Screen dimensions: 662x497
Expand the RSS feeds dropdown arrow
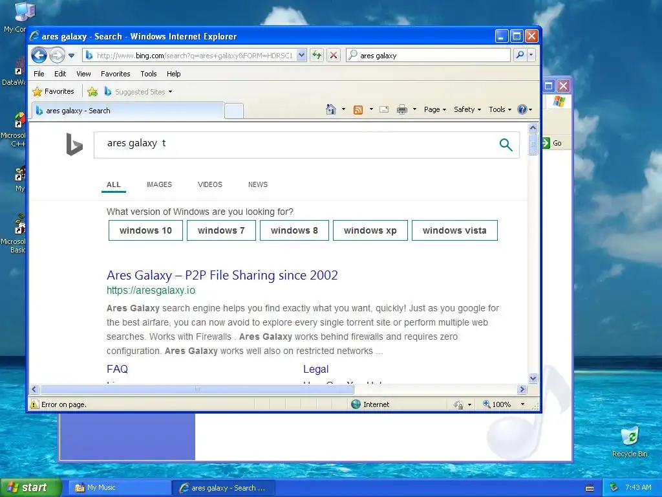[371, 109]
